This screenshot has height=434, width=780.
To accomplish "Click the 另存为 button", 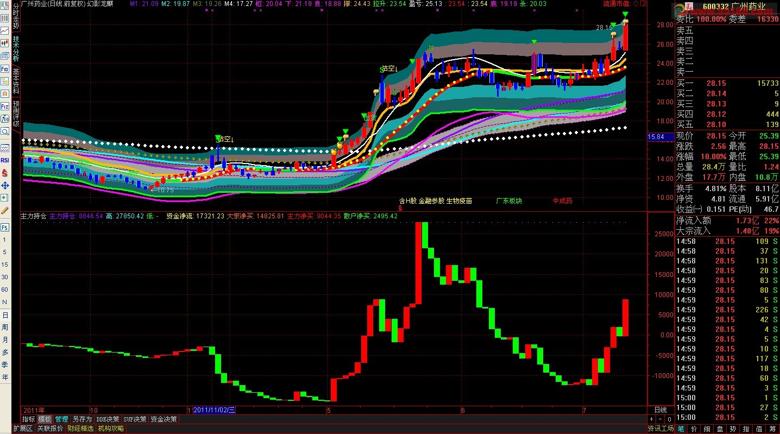I will click(x=82, y=419).
